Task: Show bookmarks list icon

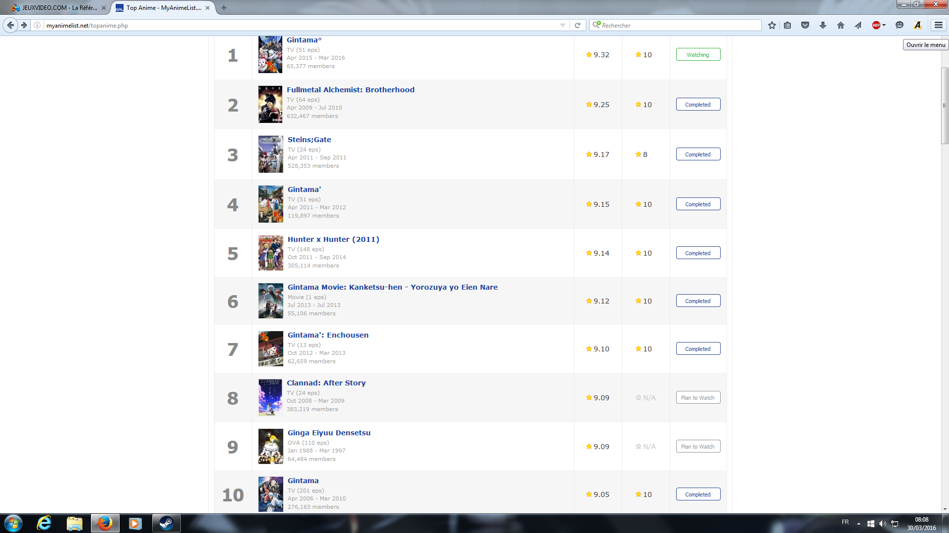Action: point(787,25)
